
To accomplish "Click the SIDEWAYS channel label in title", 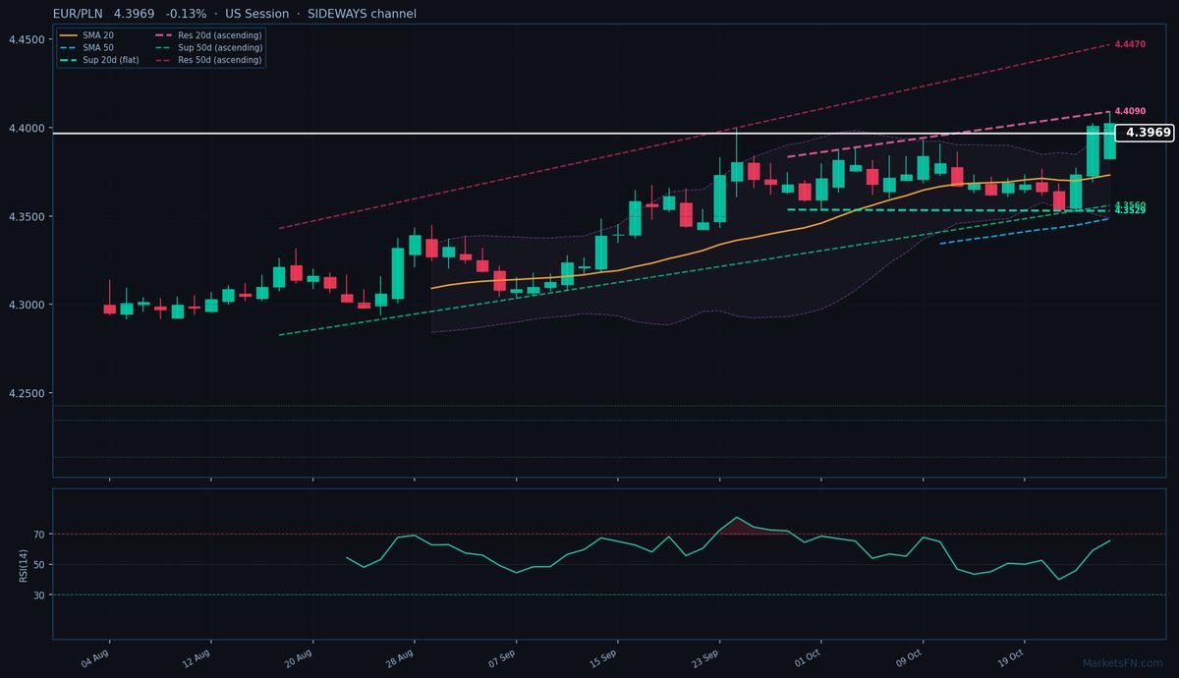I will 362,14.
